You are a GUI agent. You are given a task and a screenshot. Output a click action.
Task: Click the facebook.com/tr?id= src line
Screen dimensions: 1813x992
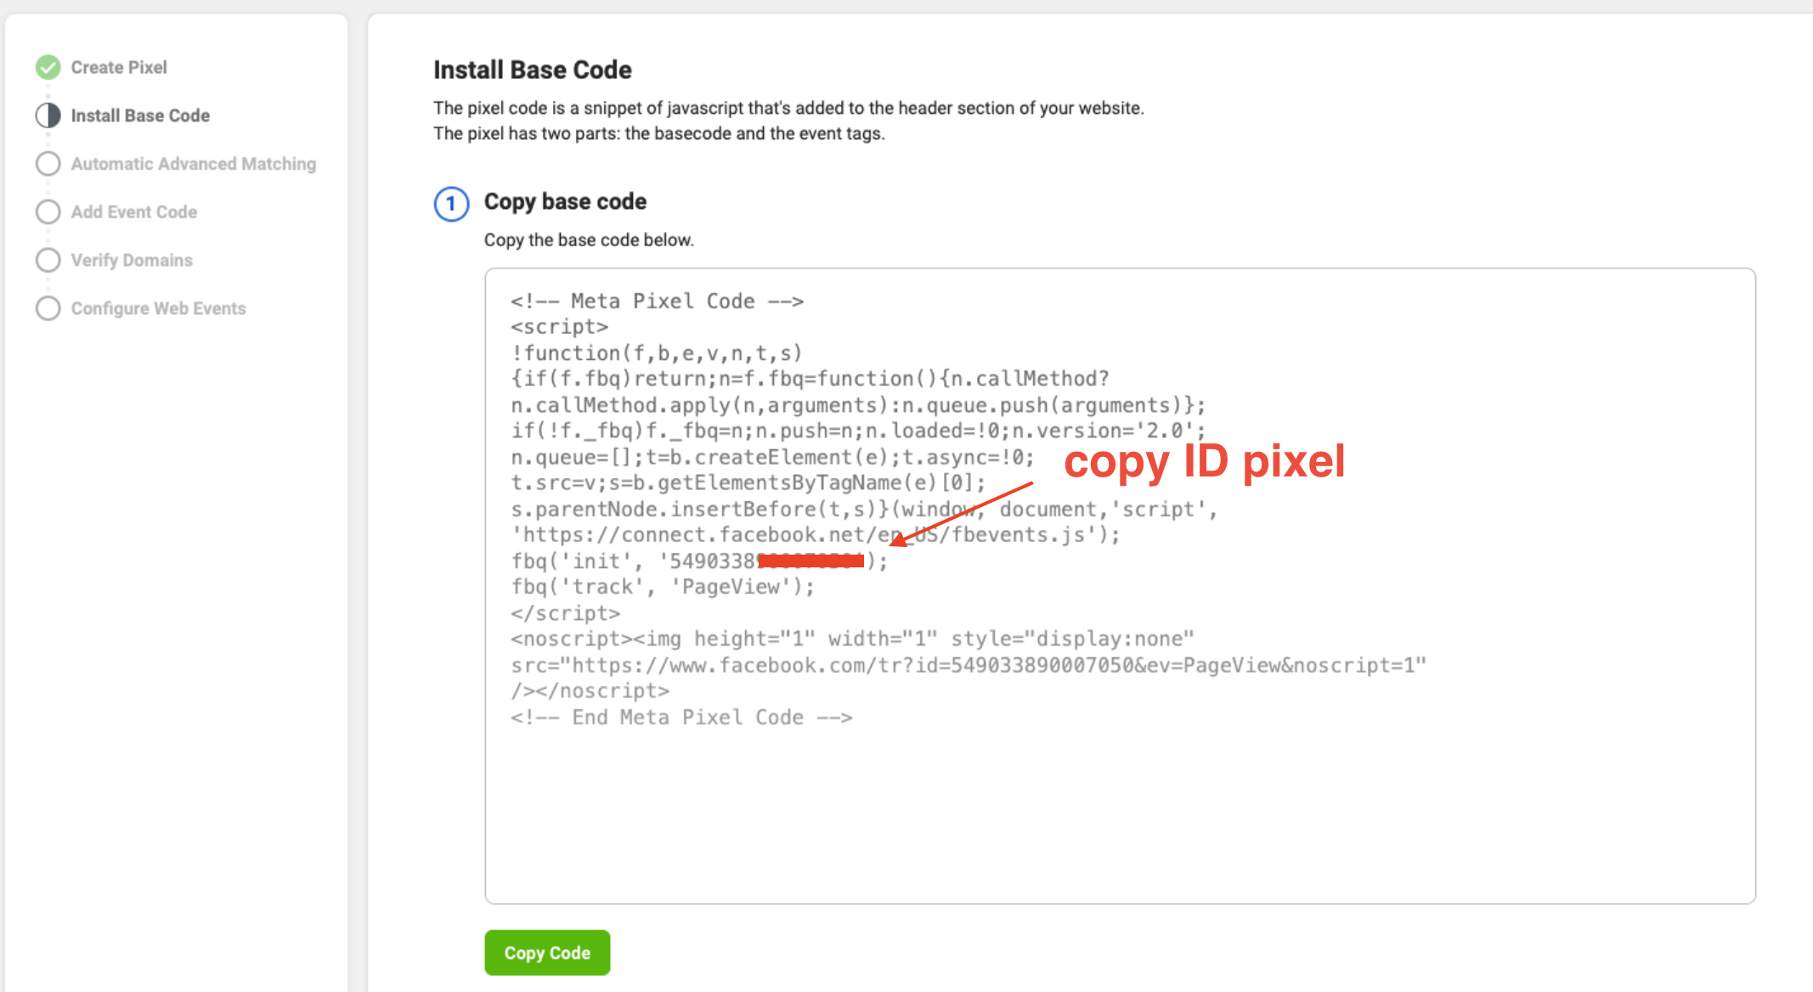[969, 665]
